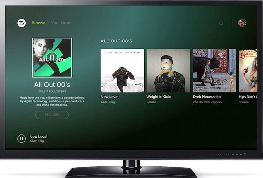Click the All Out 00's playlist title

52,84
